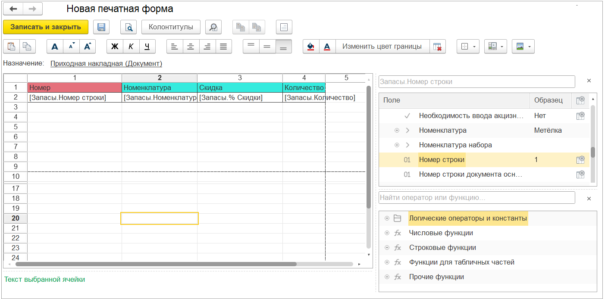Increase font size with enlarge A icon
Image resolution: width=608 pixels, height=299 pixels.
click(87, 47)
